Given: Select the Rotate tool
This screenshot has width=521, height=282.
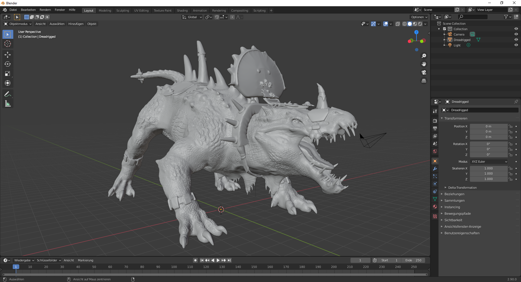Looking at the screenshot, I should tap(8, 64).
